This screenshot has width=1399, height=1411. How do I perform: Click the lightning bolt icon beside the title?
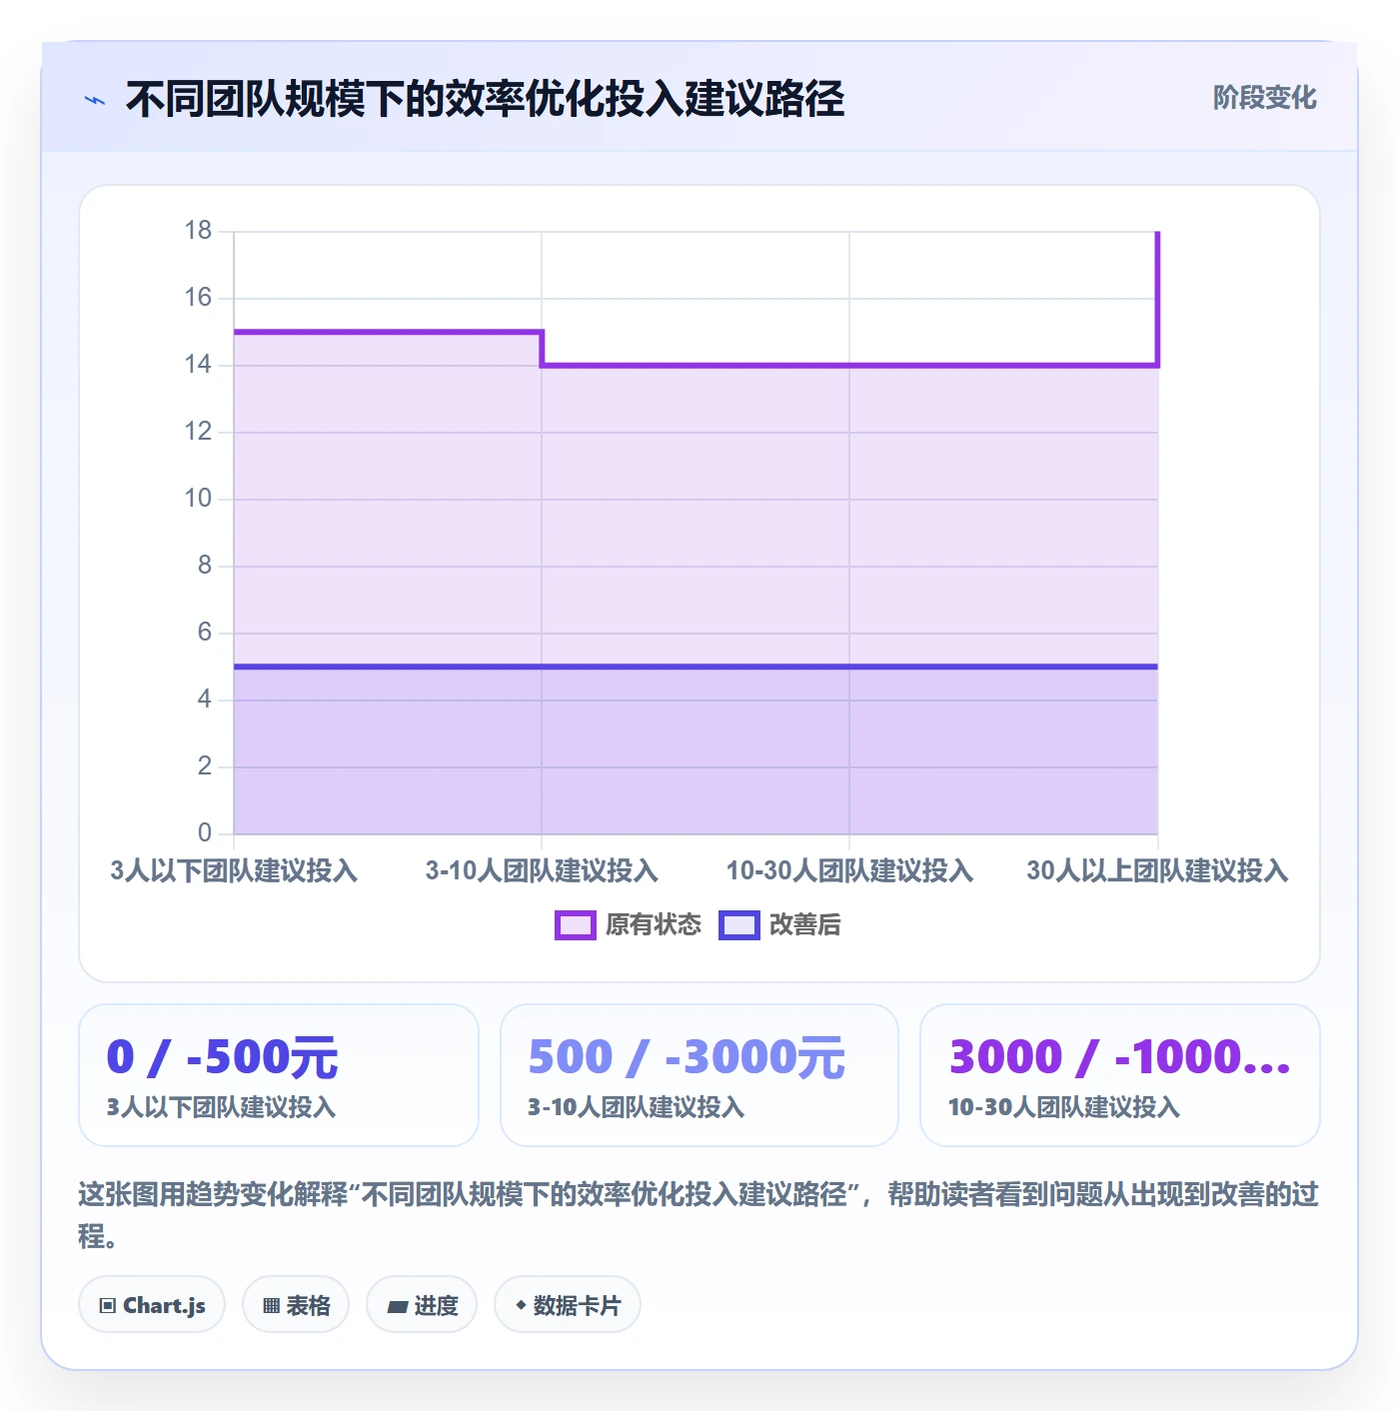click(95, 100)
